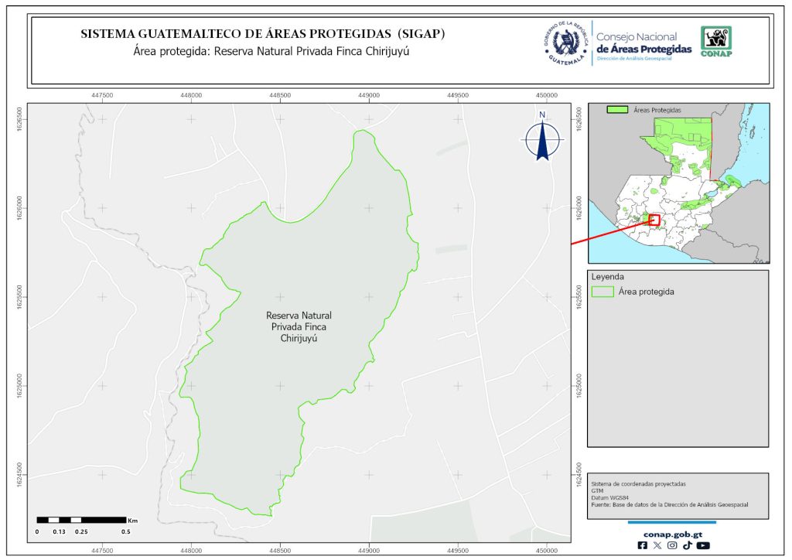The width and height of the screenshot is (792, 560).
Task: Click the Facebook icon under conap.gob.gt
Action: point(642,545)
